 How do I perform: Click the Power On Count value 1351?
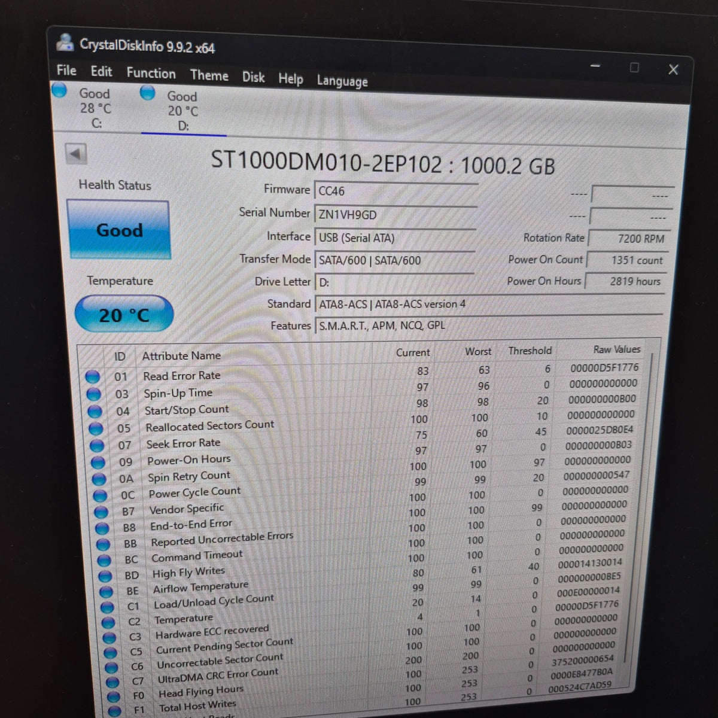pos(626,260)
